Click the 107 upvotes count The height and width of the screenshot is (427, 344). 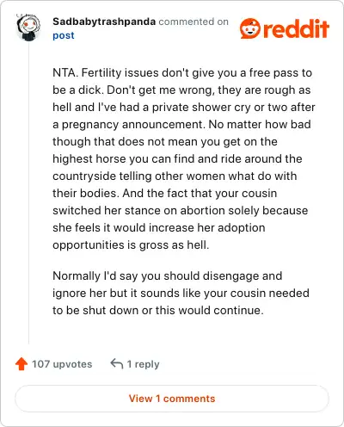pyautogui.click(x=62, y=364)
